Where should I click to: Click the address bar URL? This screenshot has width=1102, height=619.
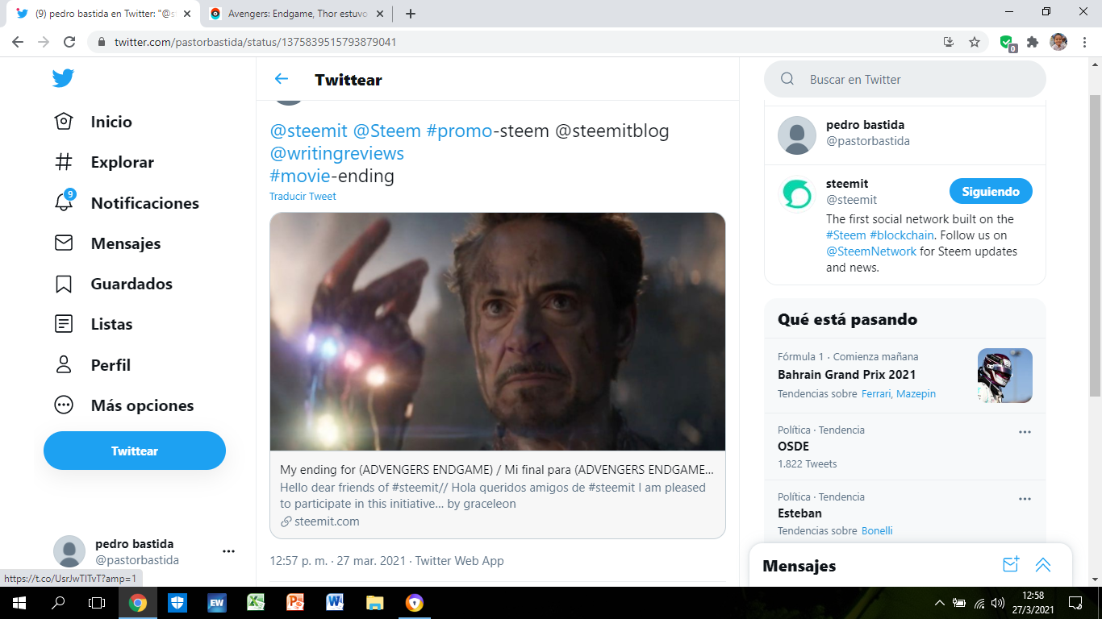255,42
